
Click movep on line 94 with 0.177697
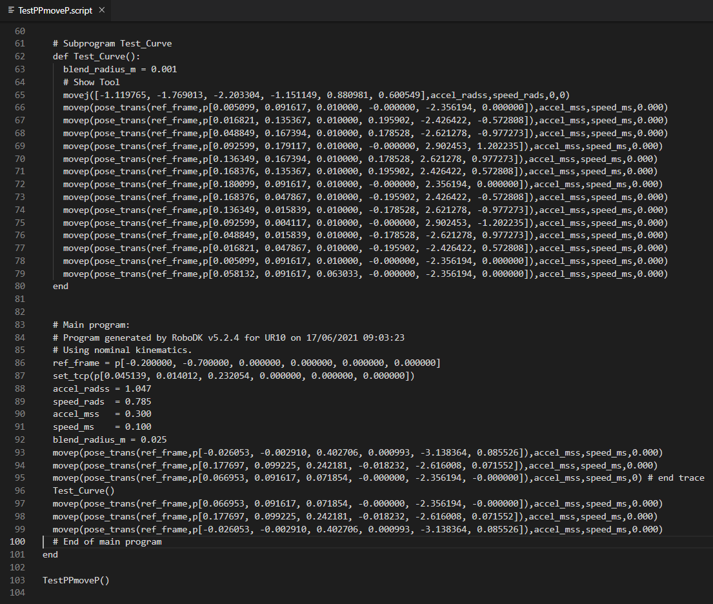tap(355, 466)
